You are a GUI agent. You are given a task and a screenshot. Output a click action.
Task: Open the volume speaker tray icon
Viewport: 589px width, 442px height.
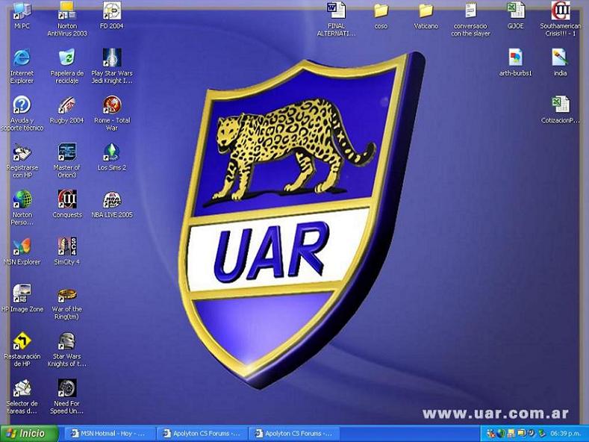(x=532, y=433)
